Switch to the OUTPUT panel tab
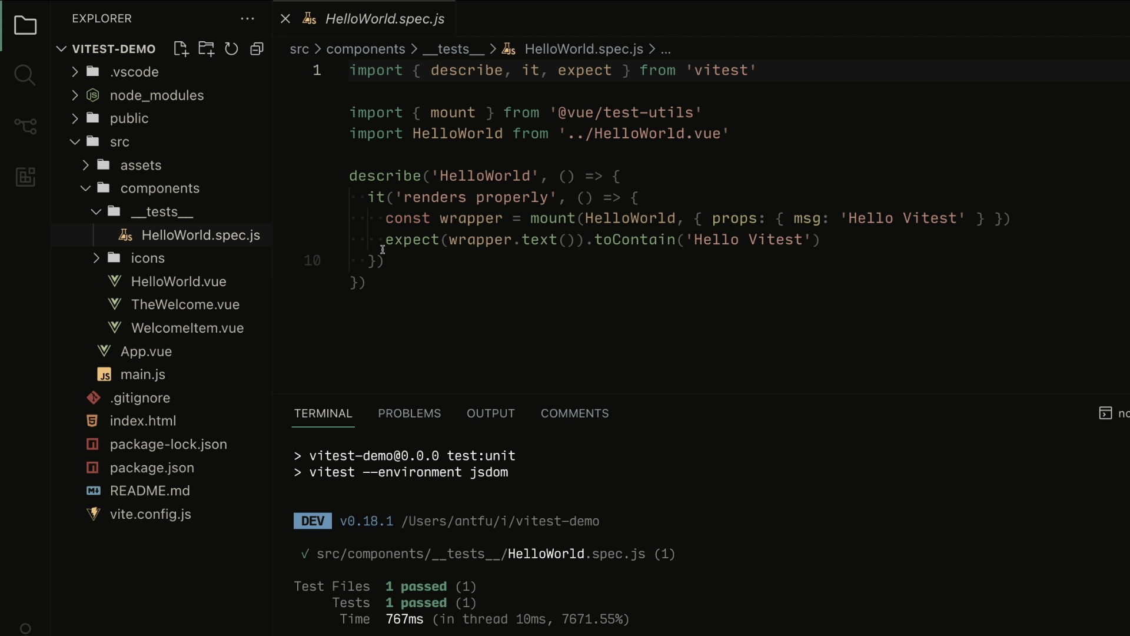 coord(490,413)
